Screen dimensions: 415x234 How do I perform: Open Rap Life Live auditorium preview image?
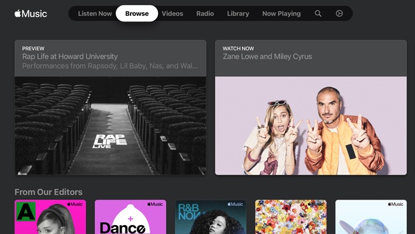click(110, 126)
